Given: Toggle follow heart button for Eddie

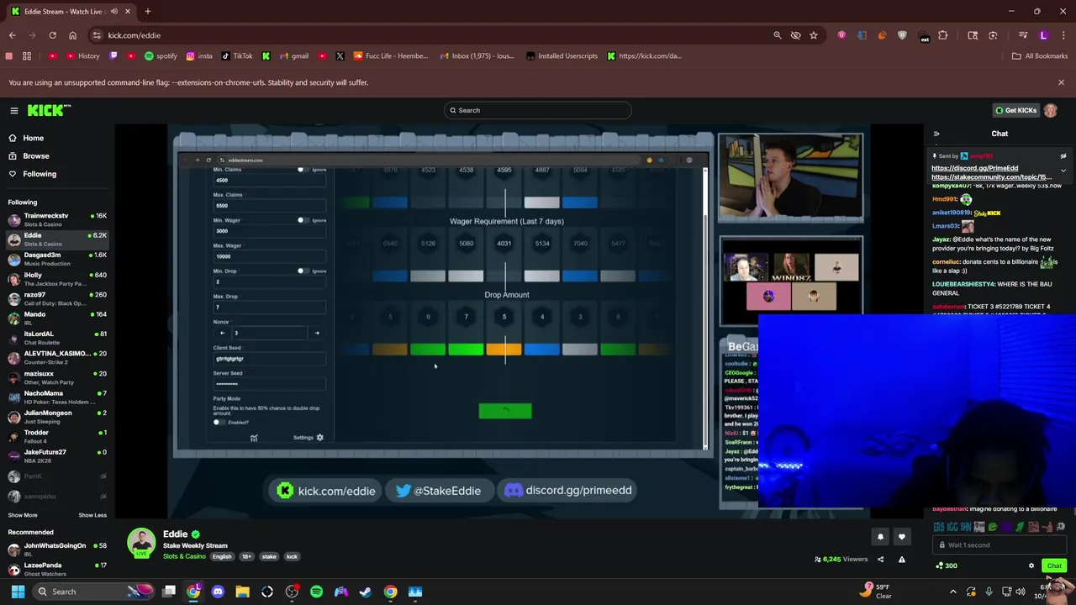Looking at the screenshot, I should coord(901,537).
